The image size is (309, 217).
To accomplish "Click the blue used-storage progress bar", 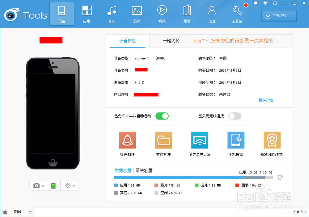I will (179, 177).
